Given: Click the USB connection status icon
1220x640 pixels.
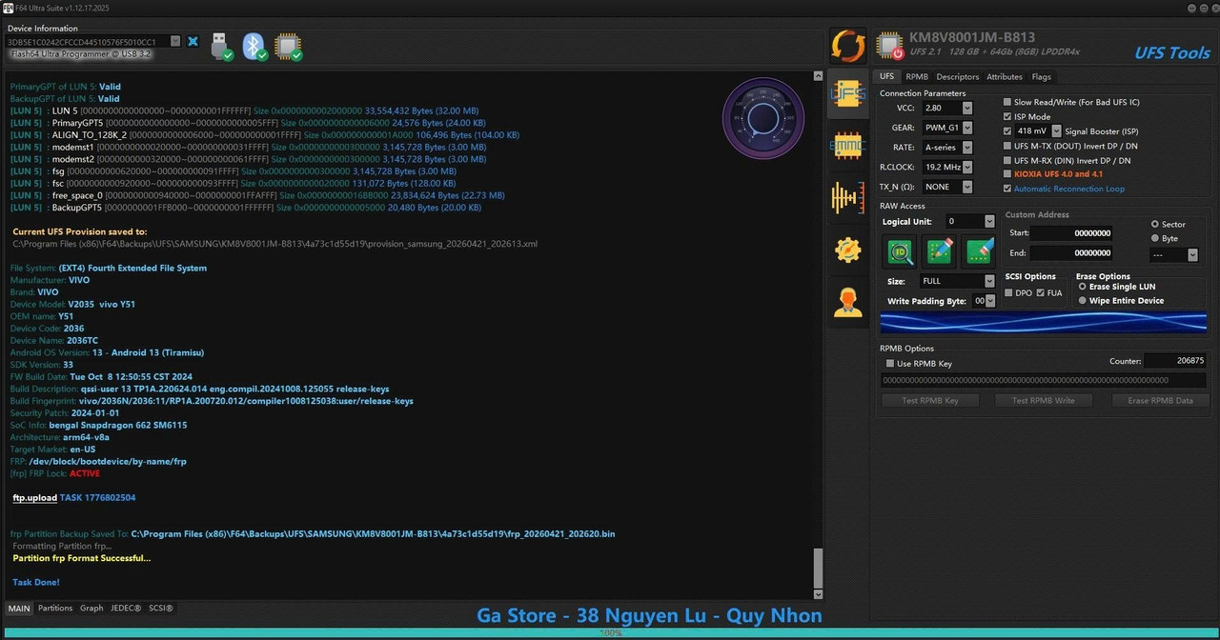Looking at the screenshot, I should click(x=220, y=46).
